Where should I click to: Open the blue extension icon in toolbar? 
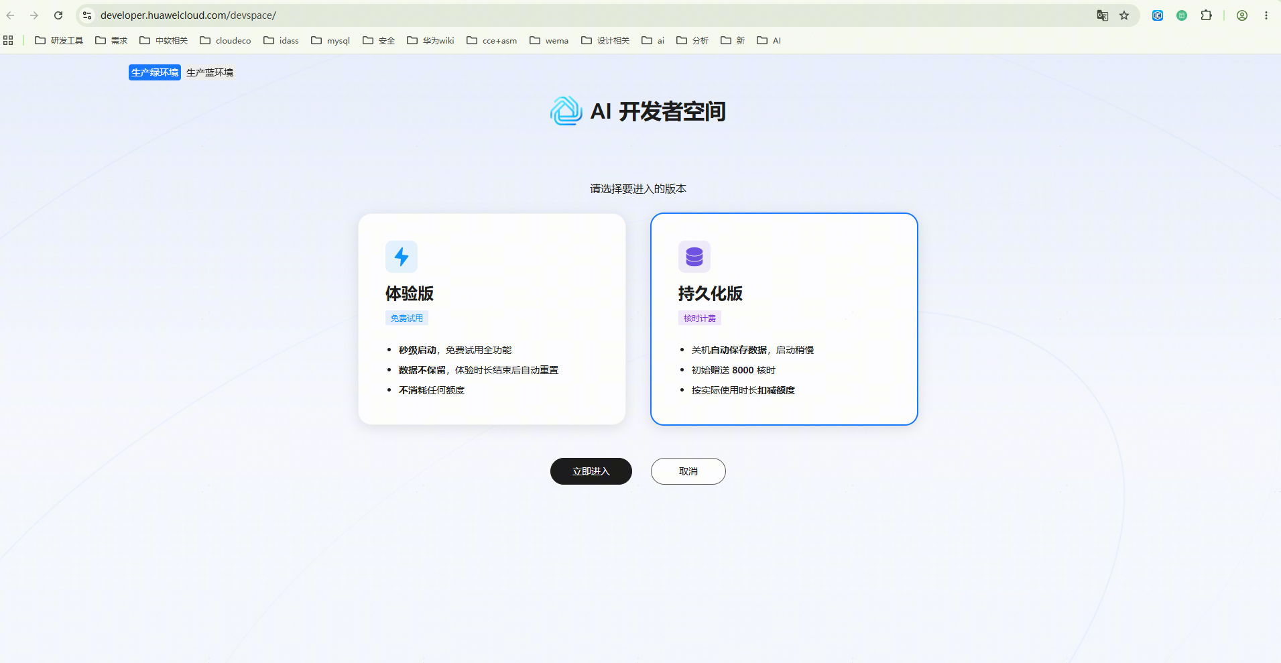click(1158, 15)
